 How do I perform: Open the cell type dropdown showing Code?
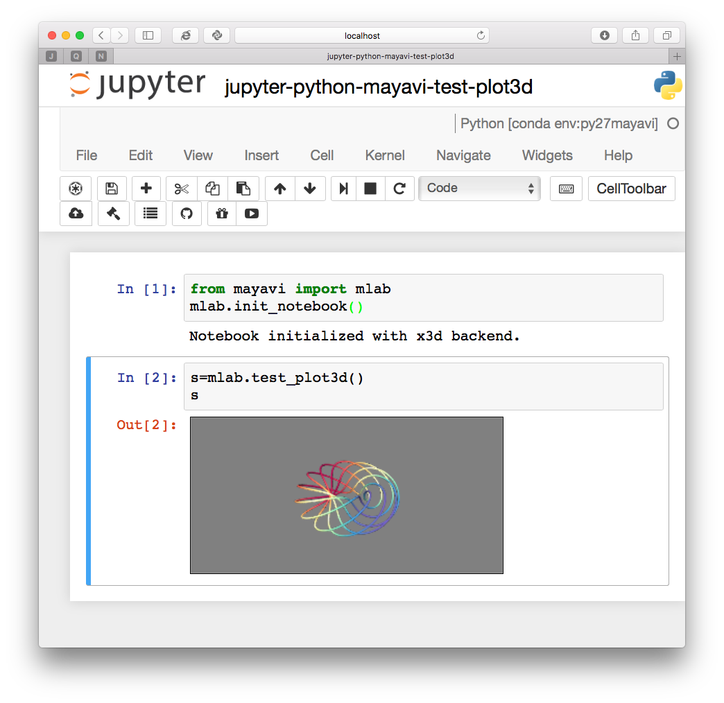(x=479, y=189)
